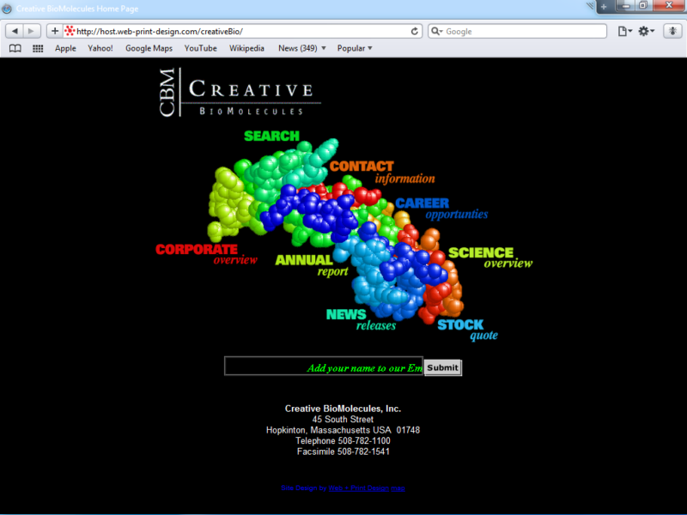Open CORPORATE overview link
Screen dimensions: 687x515
pos(206,254)
